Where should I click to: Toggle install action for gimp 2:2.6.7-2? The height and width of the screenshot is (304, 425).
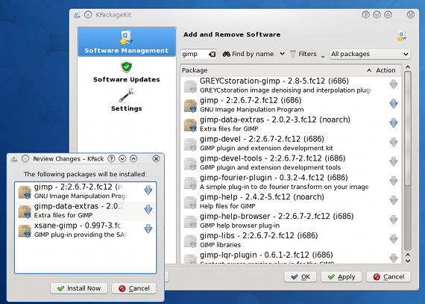[x=393, y=104]
